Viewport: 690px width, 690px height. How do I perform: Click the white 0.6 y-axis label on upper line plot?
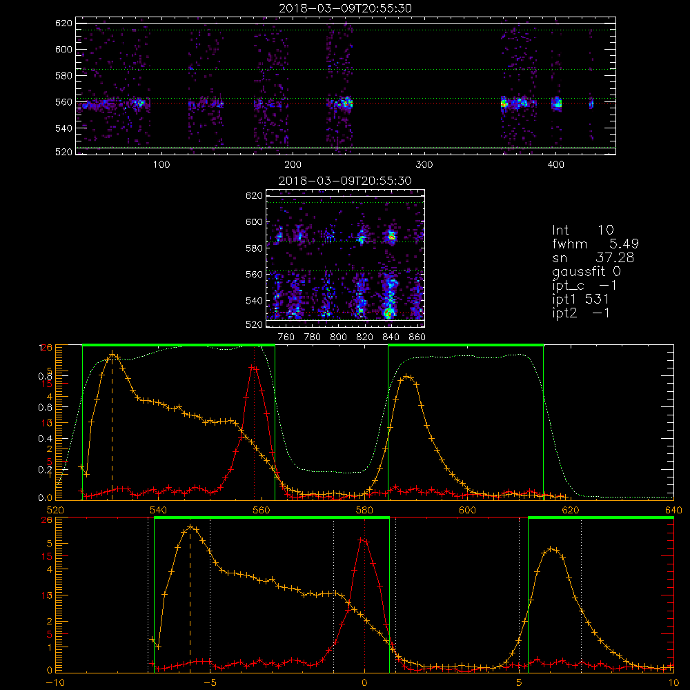[x=46, y=408]
